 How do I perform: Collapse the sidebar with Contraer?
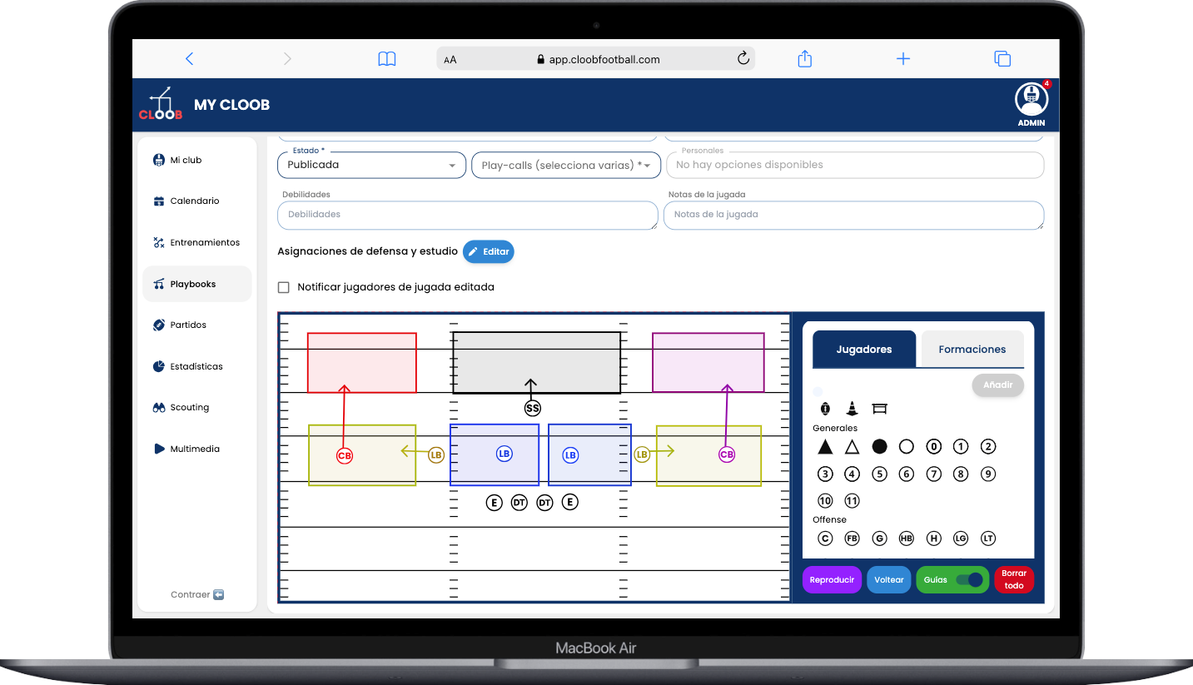[197, 595]
